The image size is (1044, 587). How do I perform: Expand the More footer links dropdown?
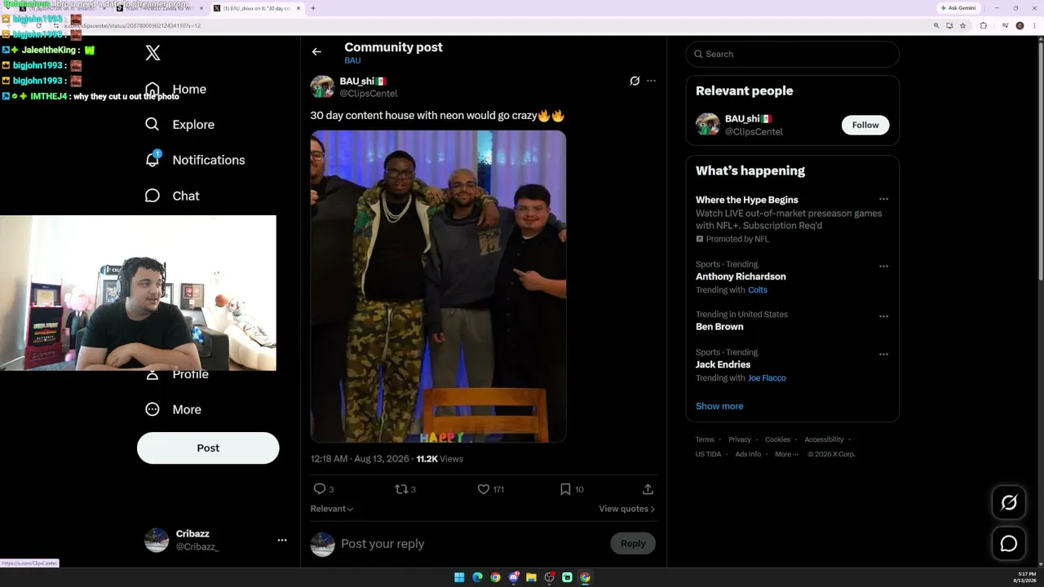[785, 454]
